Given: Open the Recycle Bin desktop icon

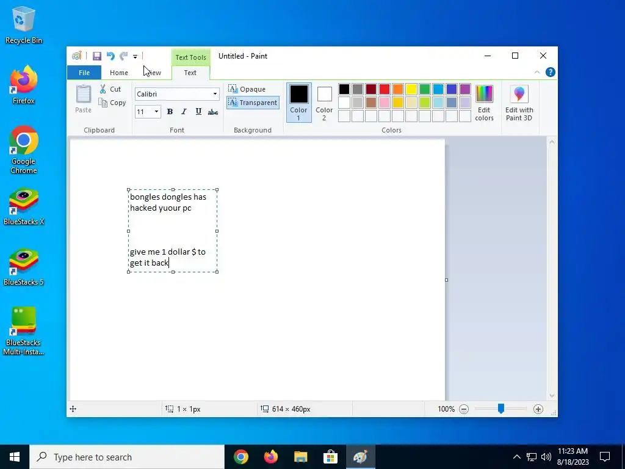Looking at the screenshot, I should pos(24,24).
